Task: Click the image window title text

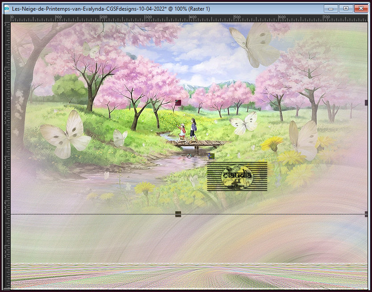Action: 111,9
